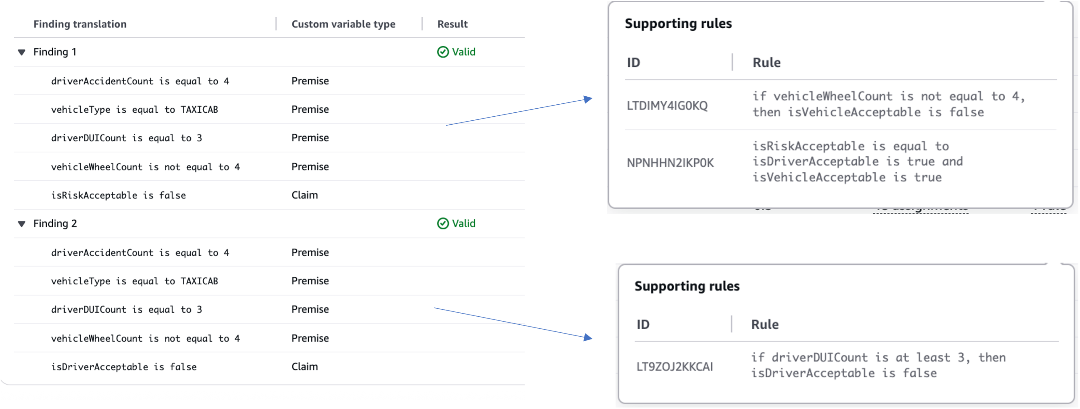The width and height of the screenshot is (1080, 409).
Task: Collapse the Finding 1 section
Action: coord(22,52)
